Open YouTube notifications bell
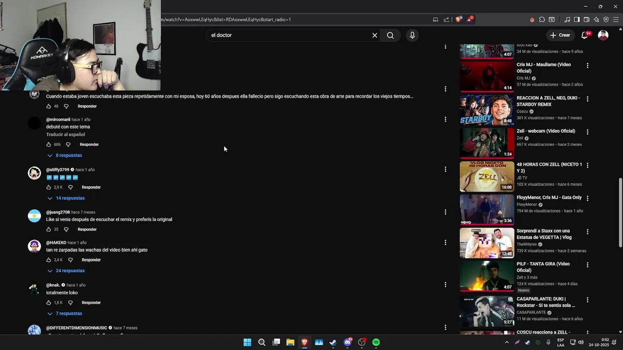The image size is (623, 350). point(585,35)
